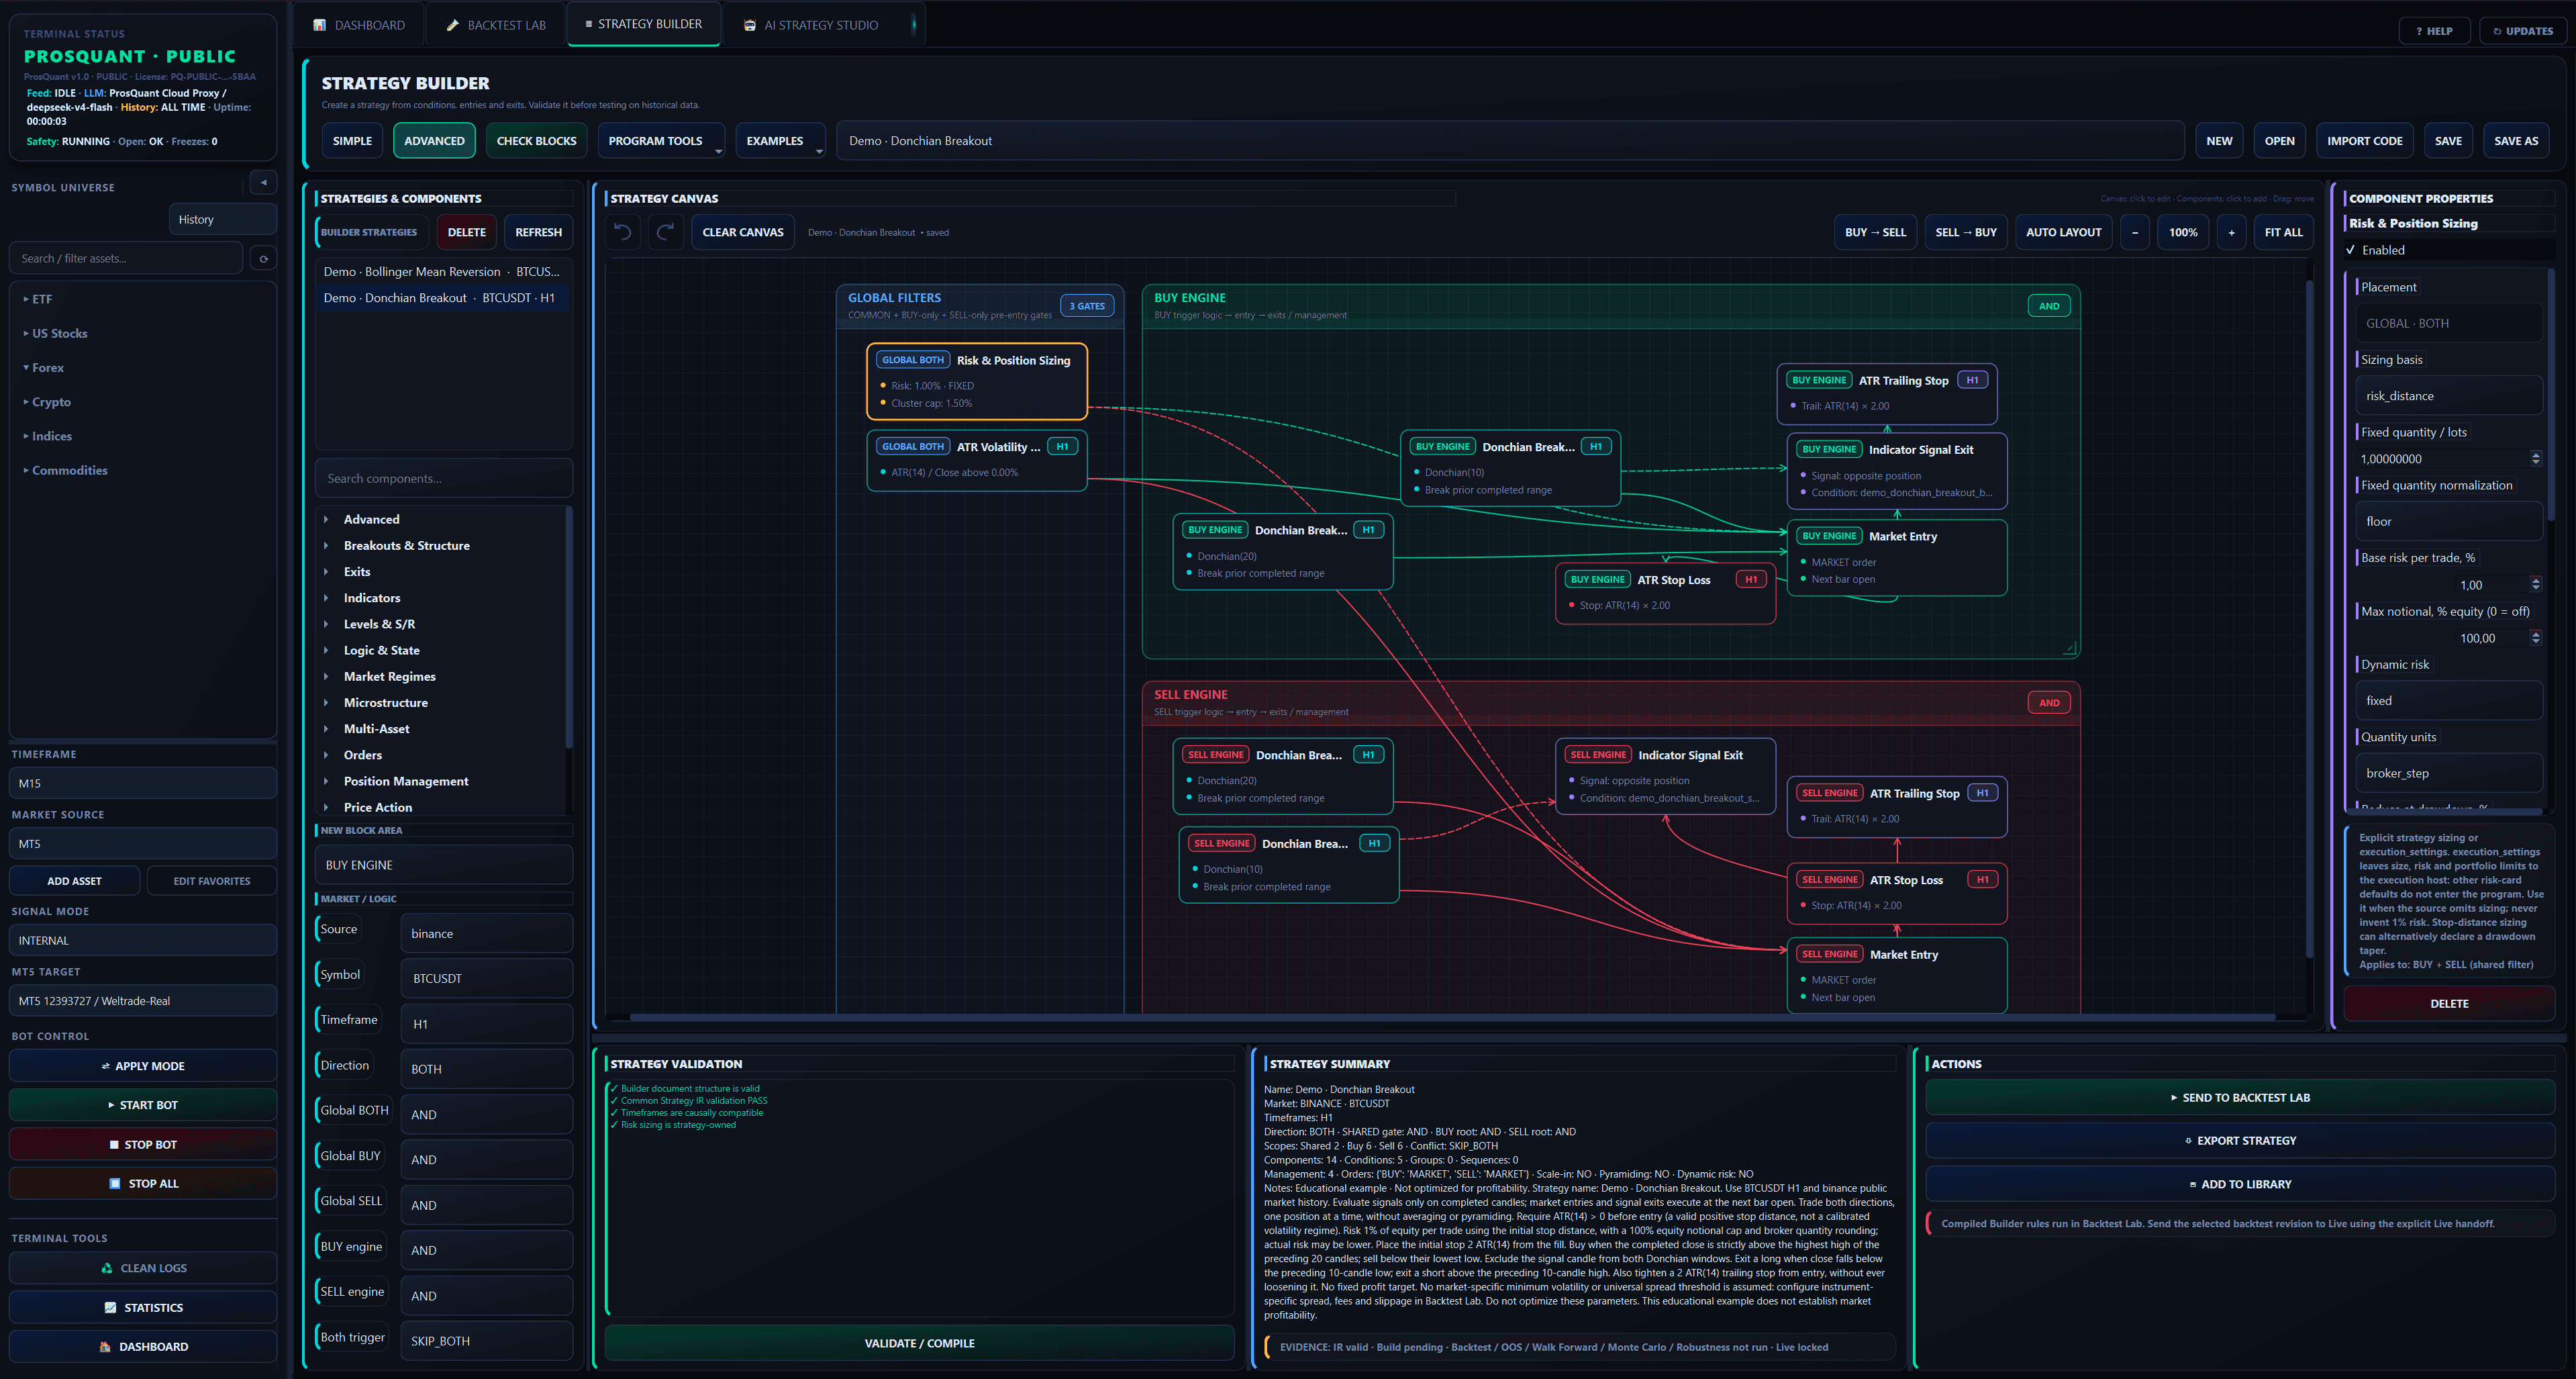Click the 3 GATES badge in Global Filters

click(1087, 306)
